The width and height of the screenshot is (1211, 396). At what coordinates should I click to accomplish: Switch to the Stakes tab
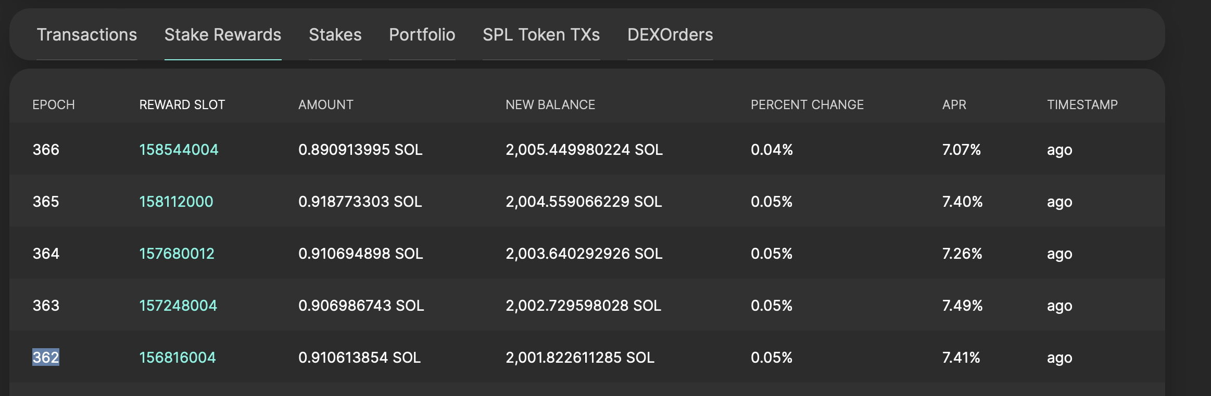click(335, 35)
